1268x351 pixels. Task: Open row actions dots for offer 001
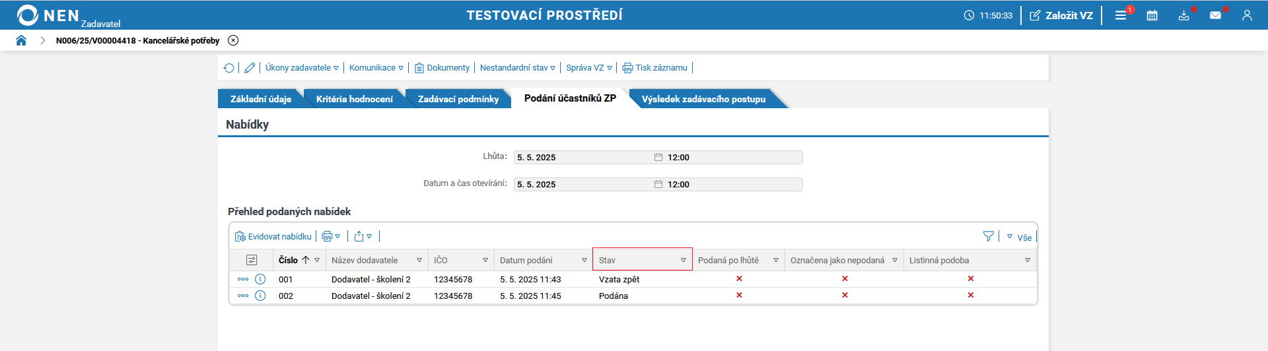(243, 279)
